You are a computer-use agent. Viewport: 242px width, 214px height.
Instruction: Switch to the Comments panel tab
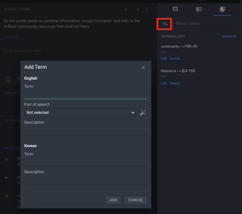pos(175,9)
